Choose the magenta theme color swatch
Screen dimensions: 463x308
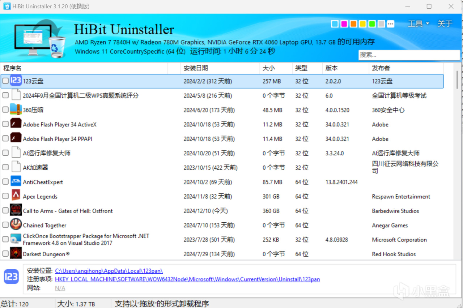click(x=344, y=24)
